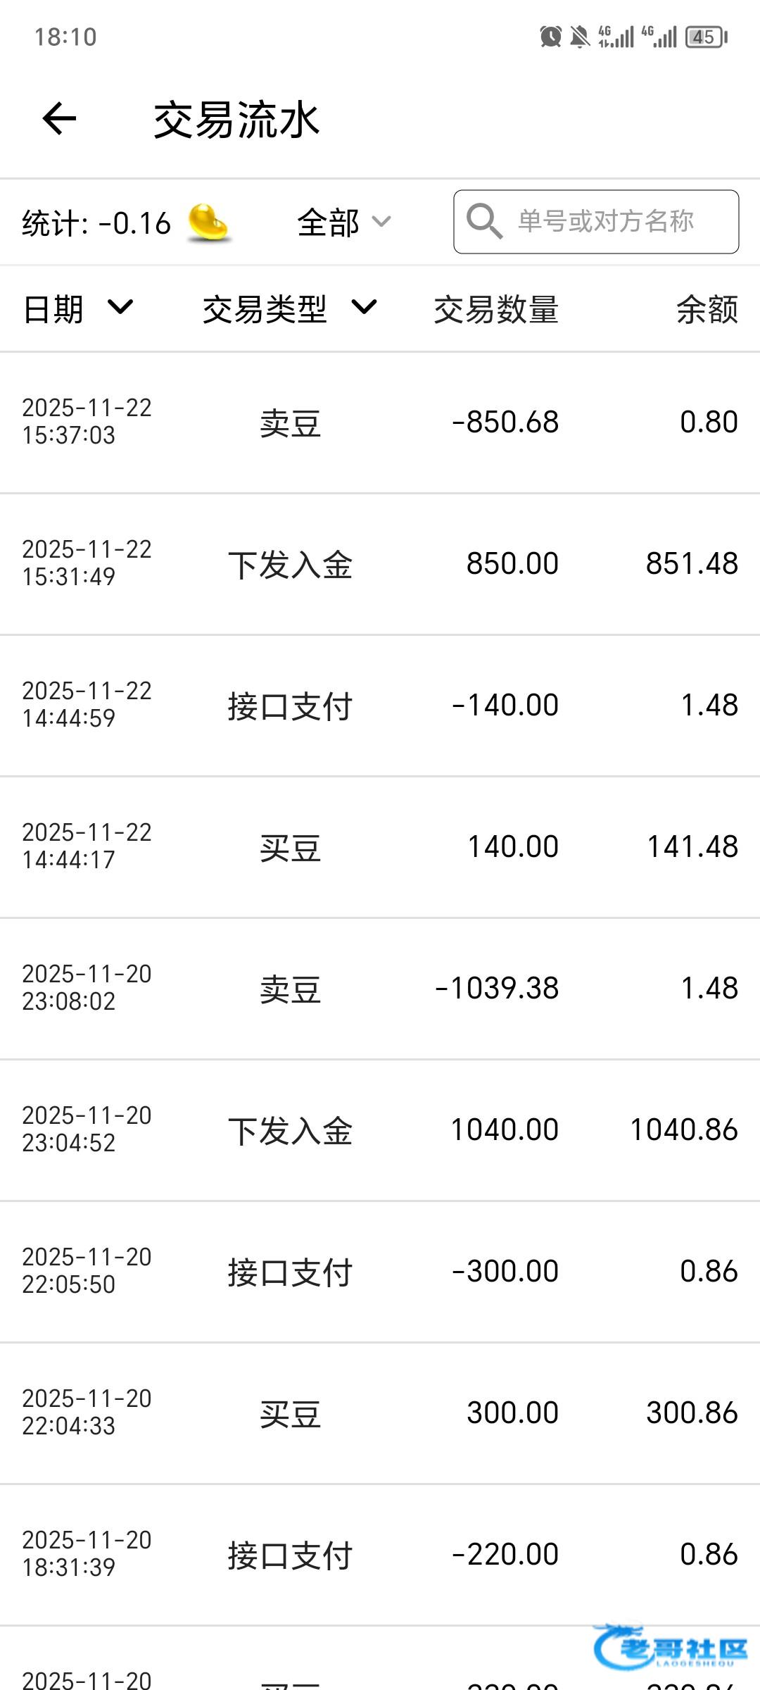This screenshot has width=760, height=1690.
Task: Tap the 余额 column header
Action: click(707, 309)
